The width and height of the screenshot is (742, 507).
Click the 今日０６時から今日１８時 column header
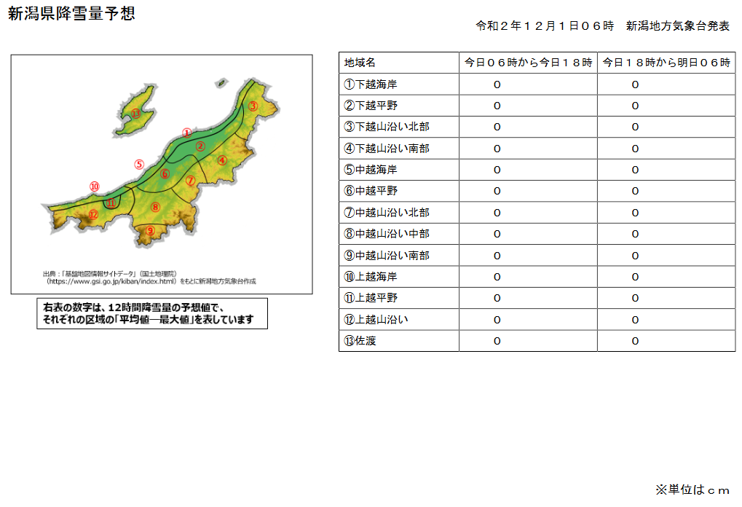point(526,63)
